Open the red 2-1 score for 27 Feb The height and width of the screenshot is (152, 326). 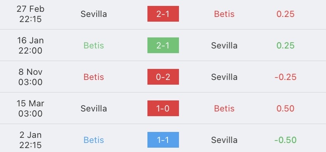tap(163, 14)
